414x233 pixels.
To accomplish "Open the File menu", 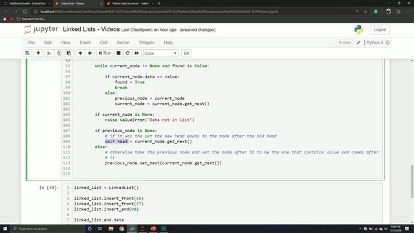I will 31,43.
